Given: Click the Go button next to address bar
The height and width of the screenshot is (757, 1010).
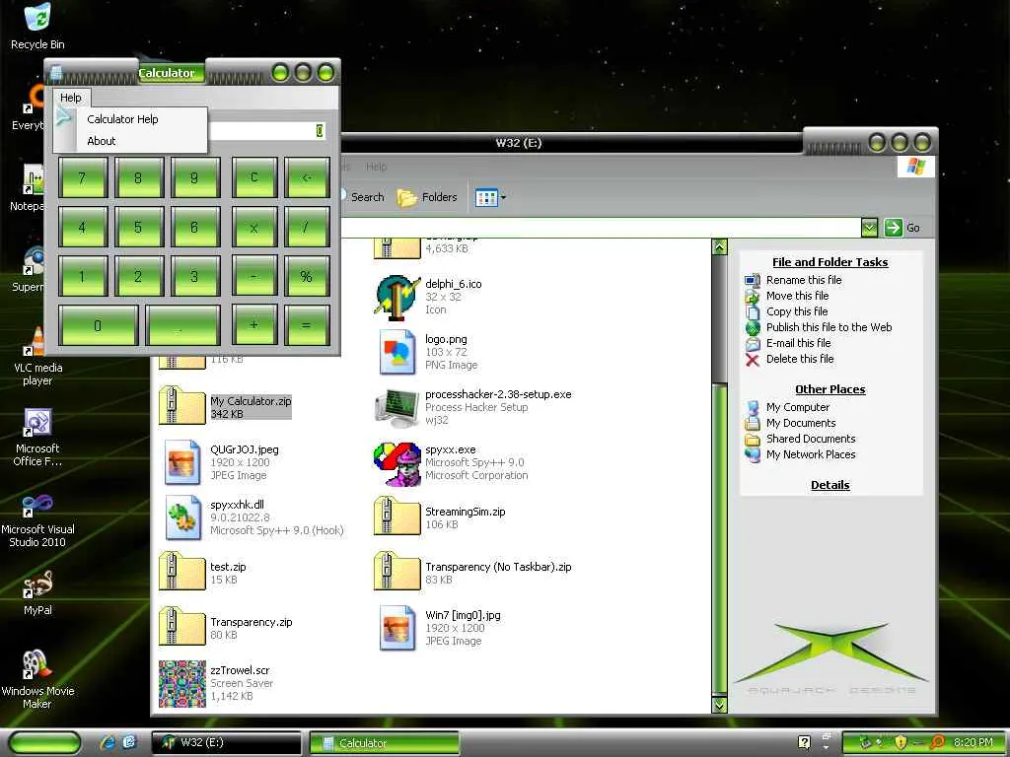Looking at the screenshot, I should [902, 228].
